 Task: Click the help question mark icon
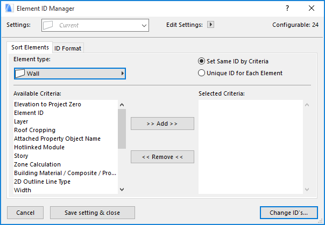point(288,9)
